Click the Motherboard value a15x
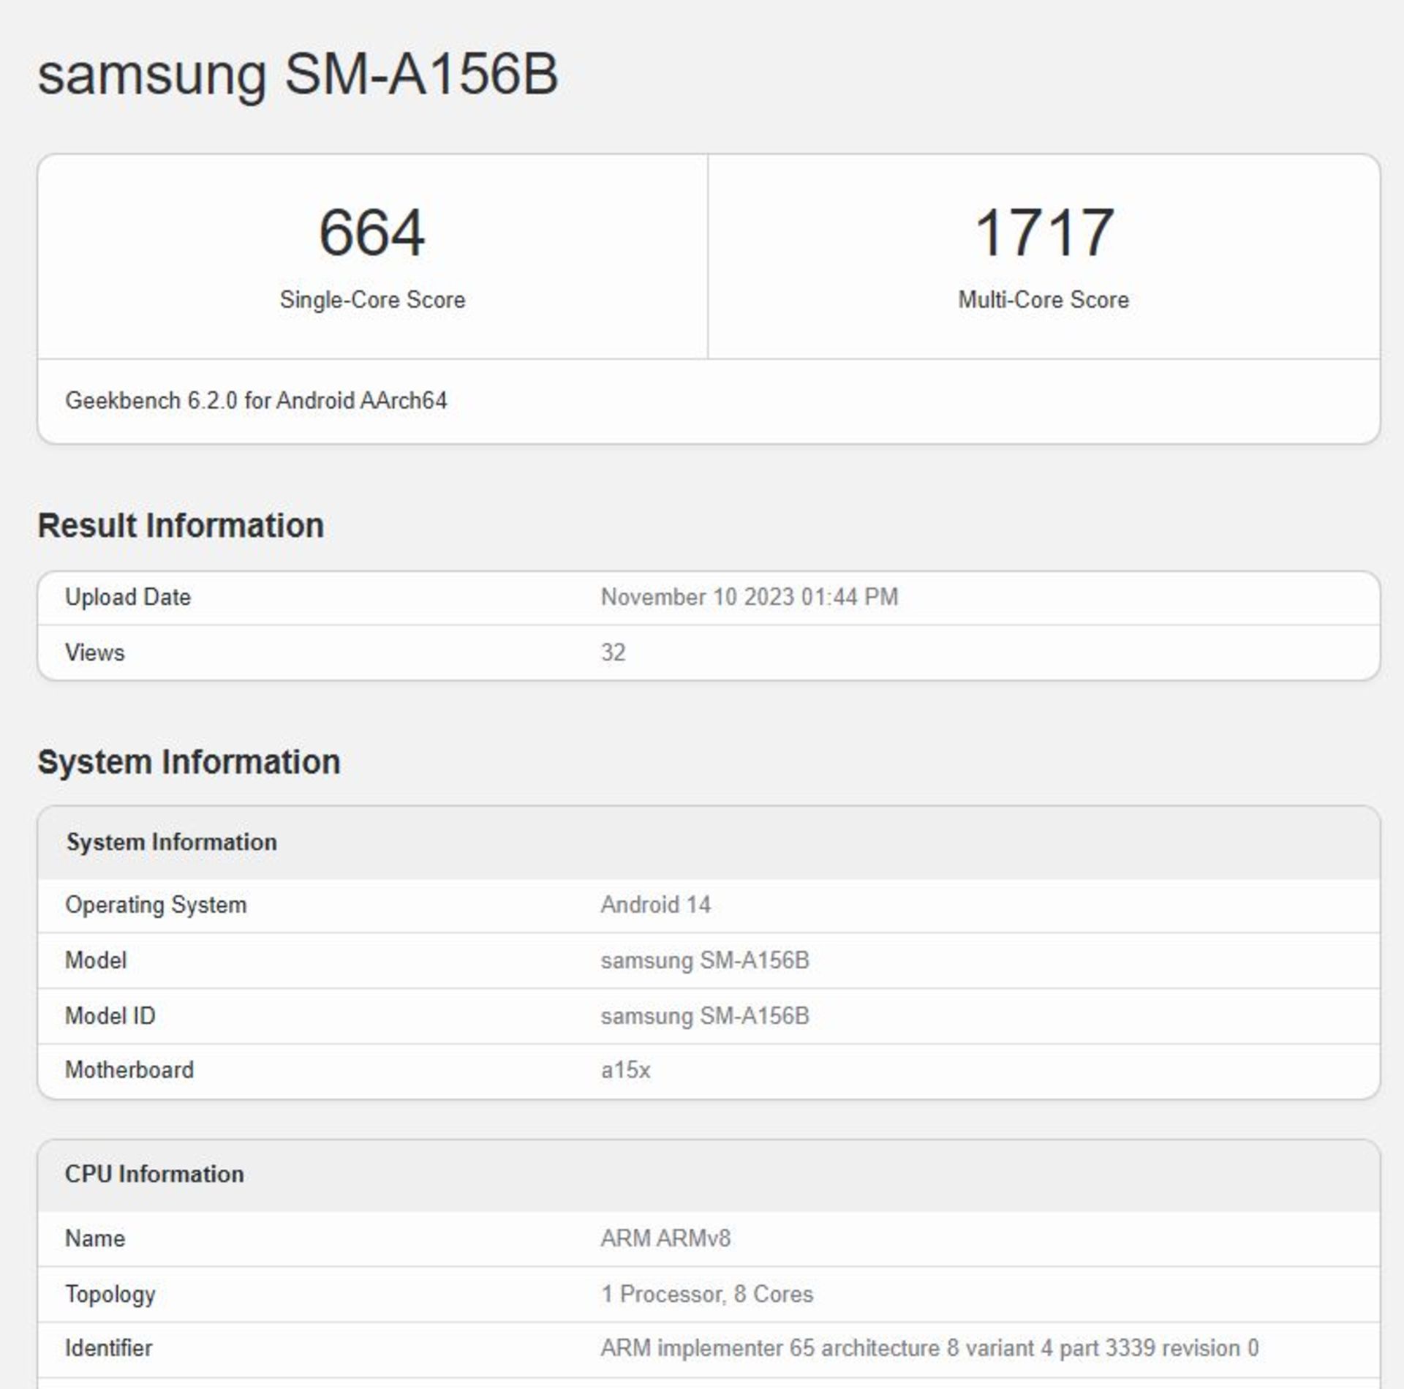Image resolution: width=1404 pixels, height=1389 pixels. [625, 1070]
